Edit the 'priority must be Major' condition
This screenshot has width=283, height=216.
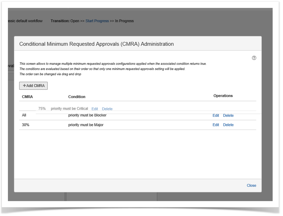[216, 125]
